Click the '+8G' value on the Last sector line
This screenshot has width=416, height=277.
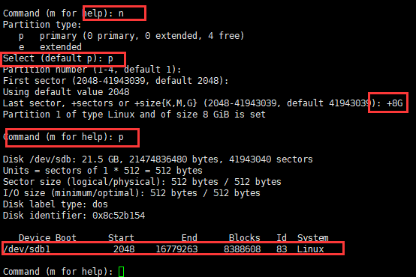pyautogui.click(x=394, y=103)
